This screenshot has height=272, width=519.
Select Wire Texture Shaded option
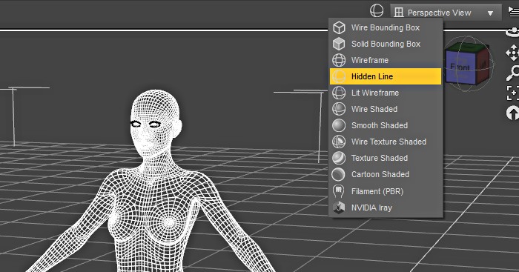pyautogui.click(x=386, y=142)
